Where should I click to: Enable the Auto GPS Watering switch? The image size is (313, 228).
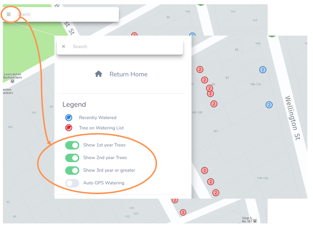72,183
